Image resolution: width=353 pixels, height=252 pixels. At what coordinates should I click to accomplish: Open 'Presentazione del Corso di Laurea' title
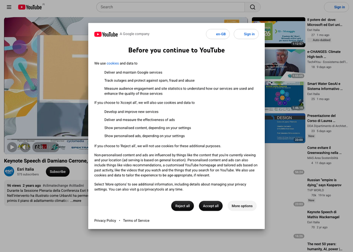(322, 118)
